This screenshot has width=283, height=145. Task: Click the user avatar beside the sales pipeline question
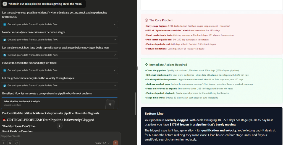click(5, 4)
